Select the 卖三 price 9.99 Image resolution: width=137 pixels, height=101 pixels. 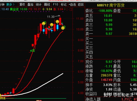coord(109,25)
